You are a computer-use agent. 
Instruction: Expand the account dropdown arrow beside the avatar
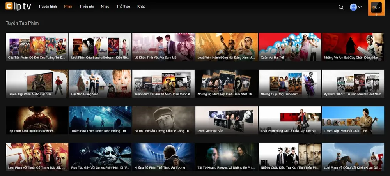(360, 7)
